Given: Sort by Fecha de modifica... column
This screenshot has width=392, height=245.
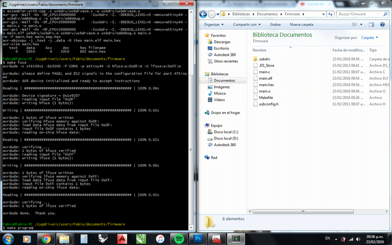Looking at the screenshot, I should [348, 50].
